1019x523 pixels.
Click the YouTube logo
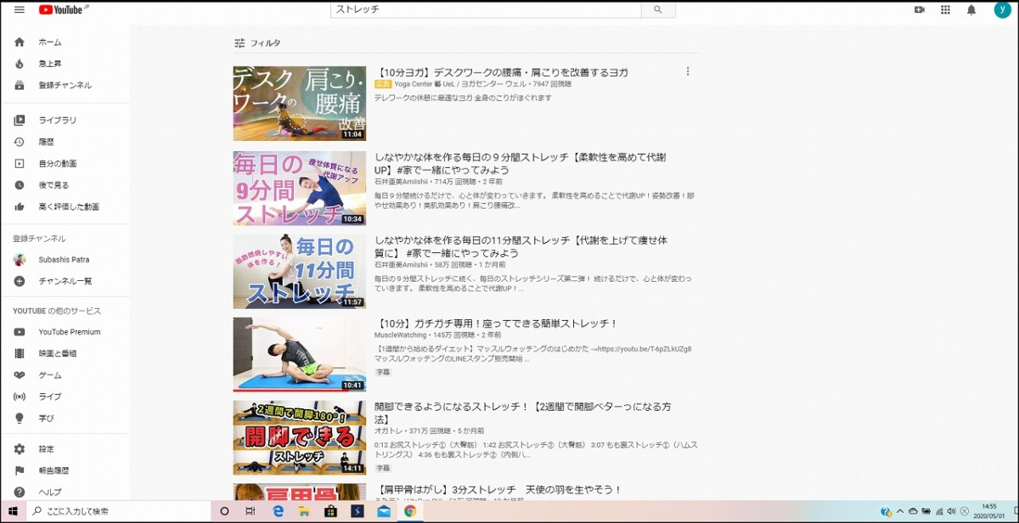tap(61, 9)
